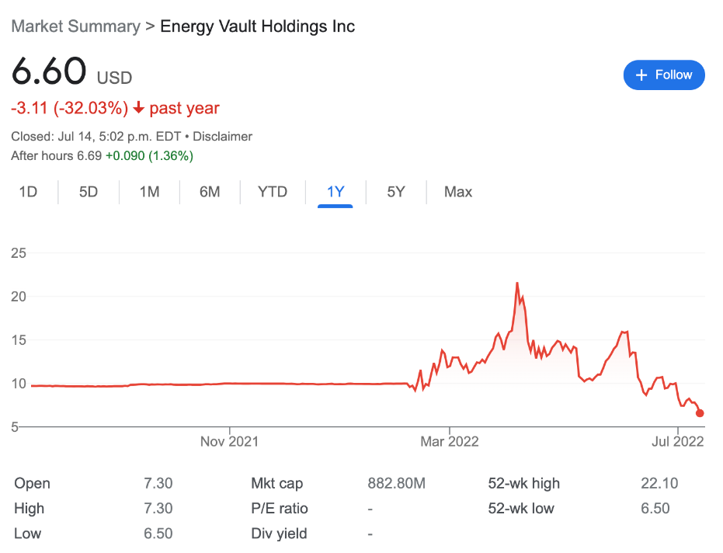Click the active 1Y tab

[335, 192]
